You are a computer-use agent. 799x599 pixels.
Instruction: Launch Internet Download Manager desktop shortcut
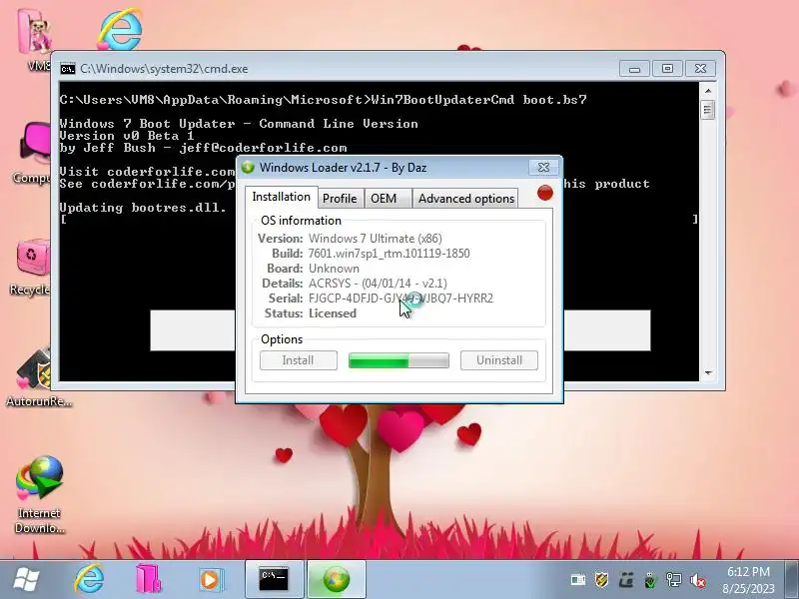click(39, 494)
